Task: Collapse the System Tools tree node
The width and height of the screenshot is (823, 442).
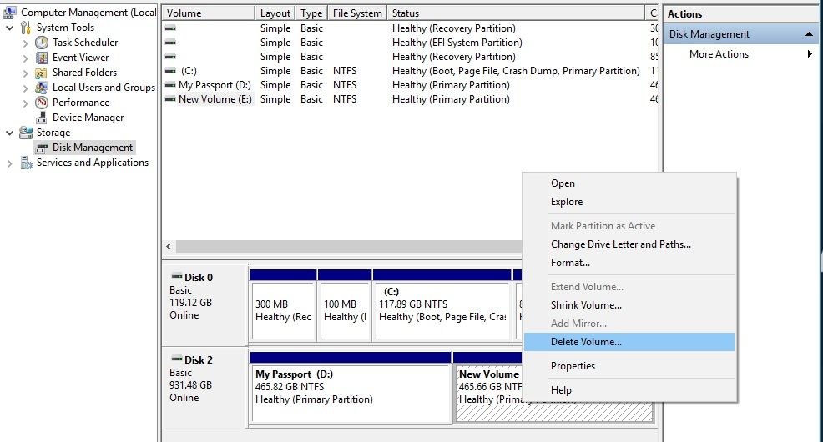Action: [x=10, y=28]
